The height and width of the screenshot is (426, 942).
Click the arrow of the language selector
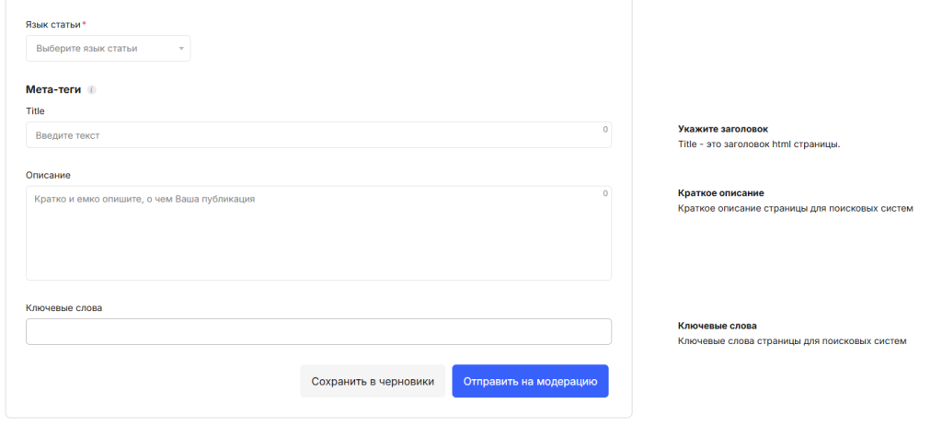(181, 48)
